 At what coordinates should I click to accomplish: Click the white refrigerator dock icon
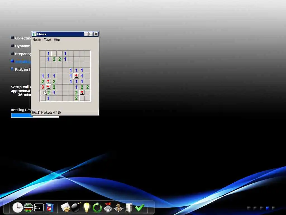(x=129, y=207)
